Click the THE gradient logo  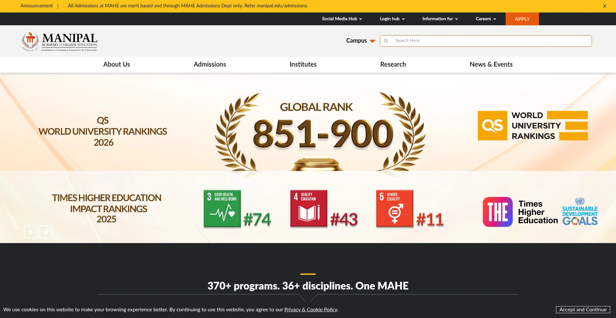[x=498, y=212]
